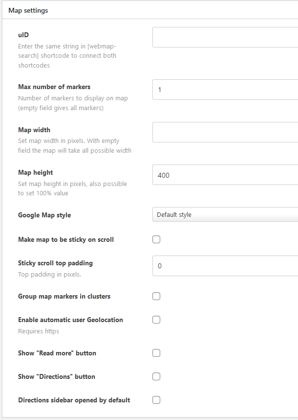Enable automatic user Geolocation checkbox
Viewport: 298px width, 420px height.
[x=156, y=320]
